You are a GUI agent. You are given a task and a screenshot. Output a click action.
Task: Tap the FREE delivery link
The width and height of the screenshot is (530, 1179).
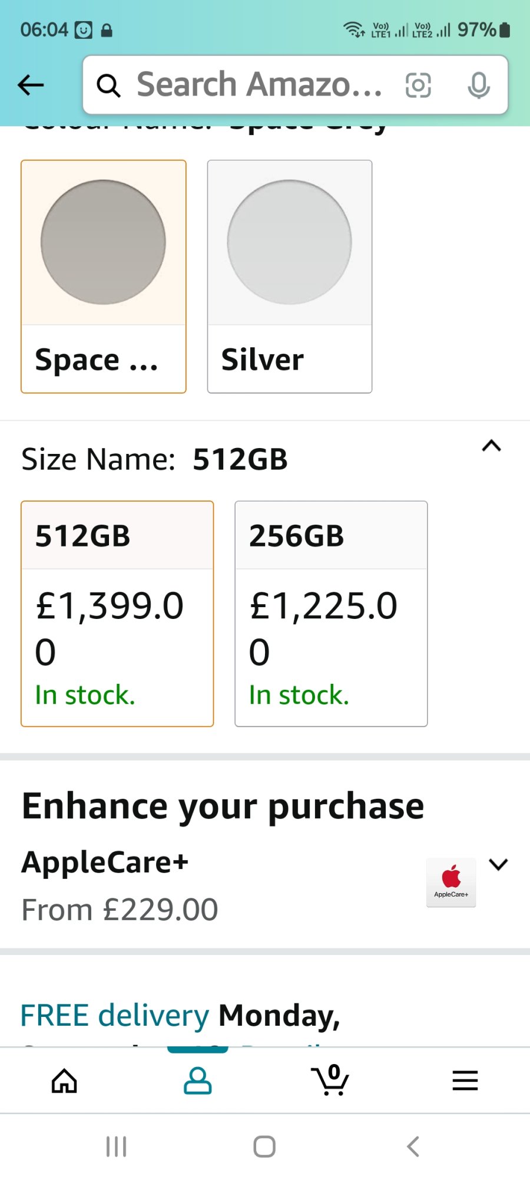[x=115, y=1015]
